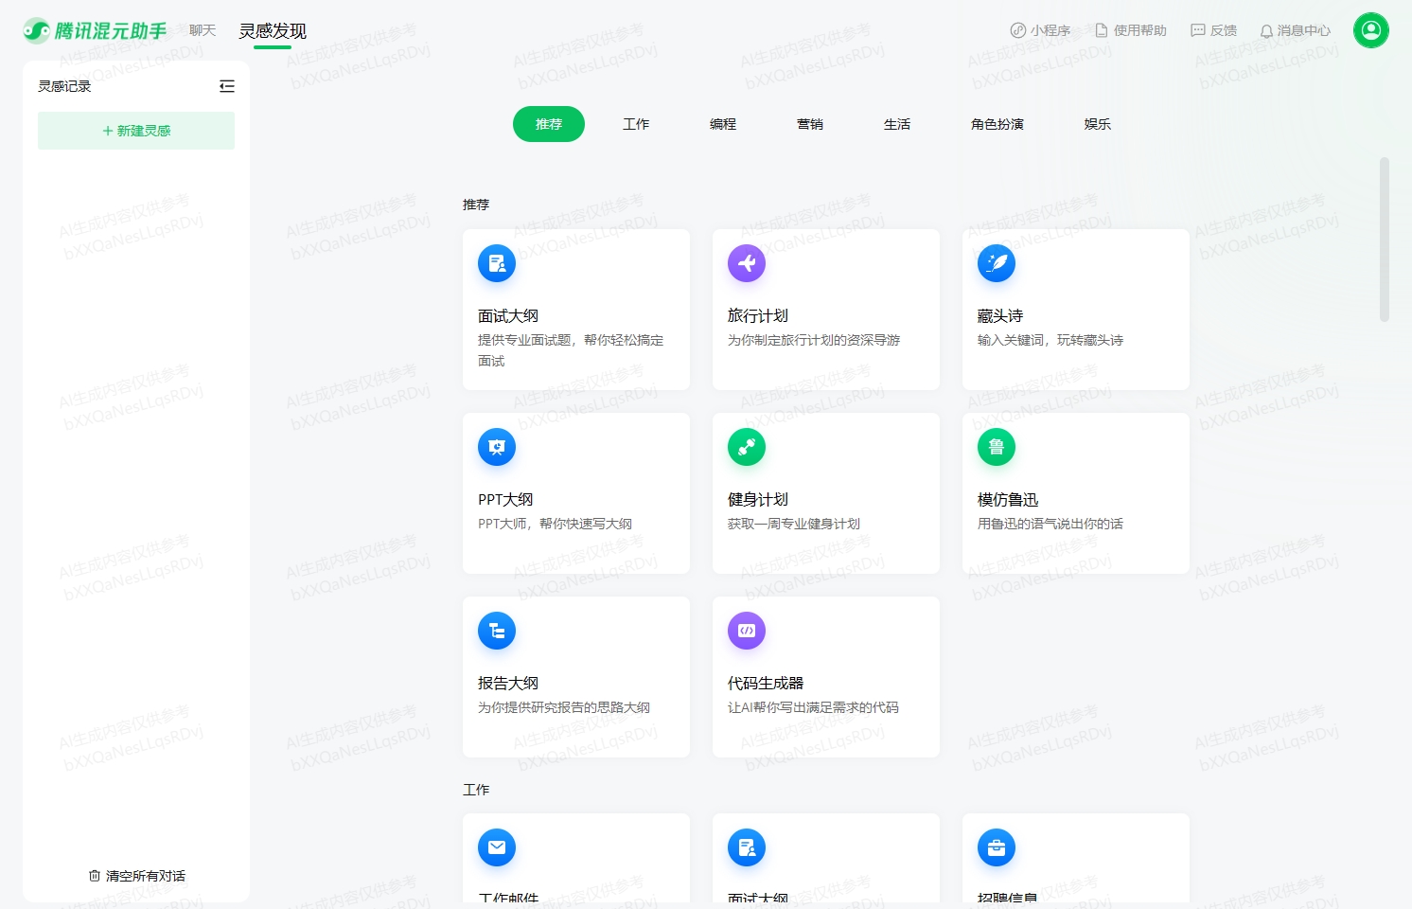Select the 旅行计划 compass icon
This screenshot has height=909, width=1412.
(x=747, y=263)
